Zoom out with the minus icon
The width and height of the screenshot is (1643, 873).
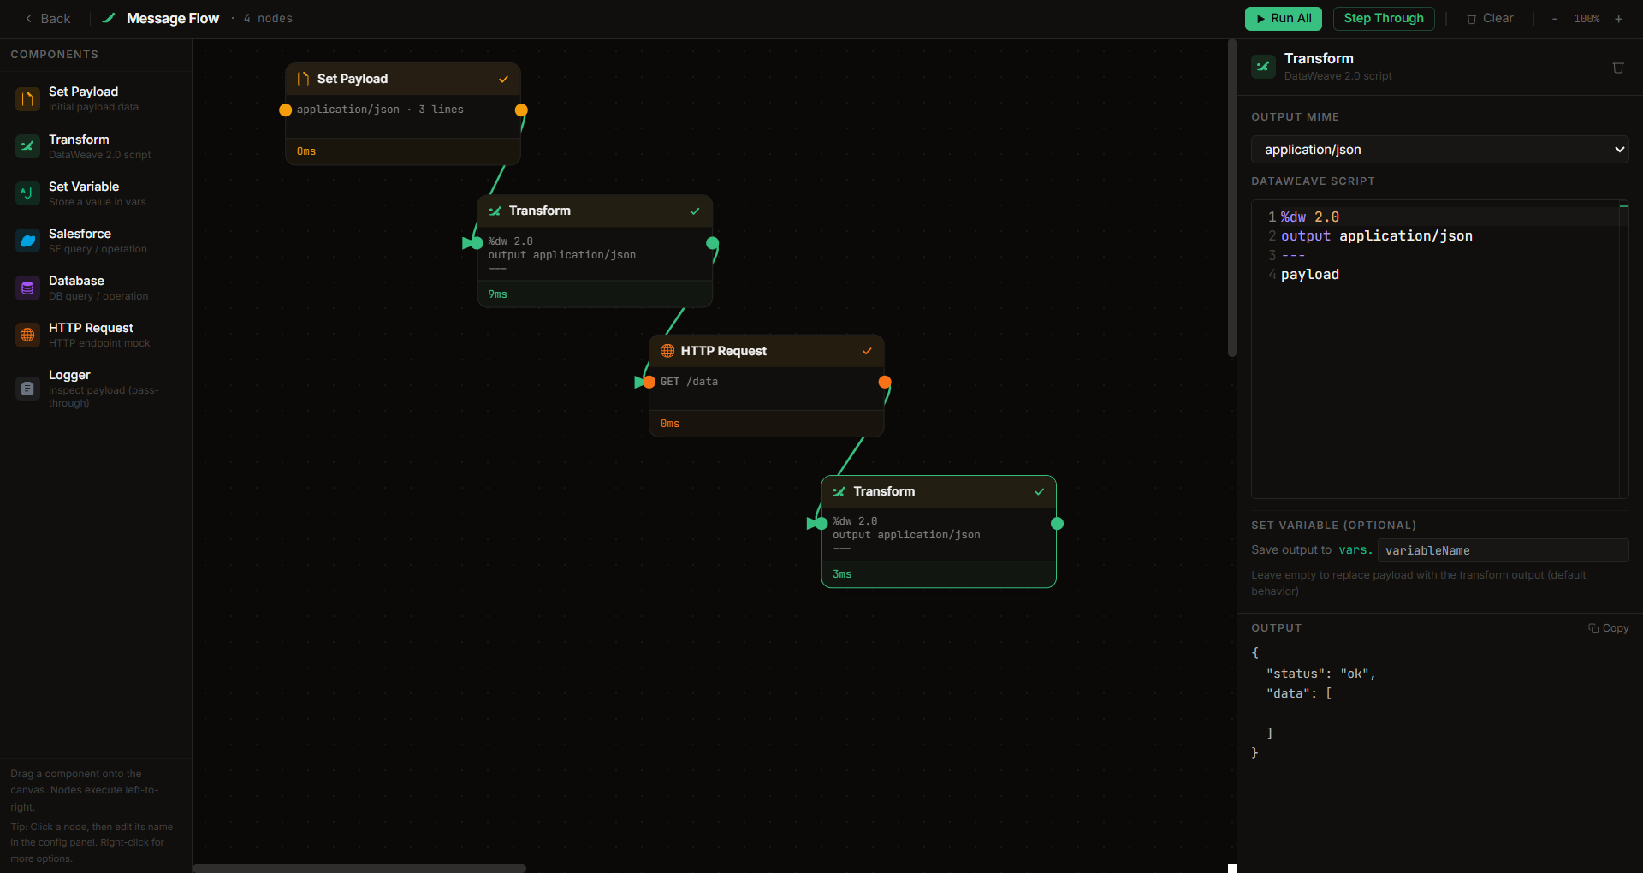coord(1555,19)
